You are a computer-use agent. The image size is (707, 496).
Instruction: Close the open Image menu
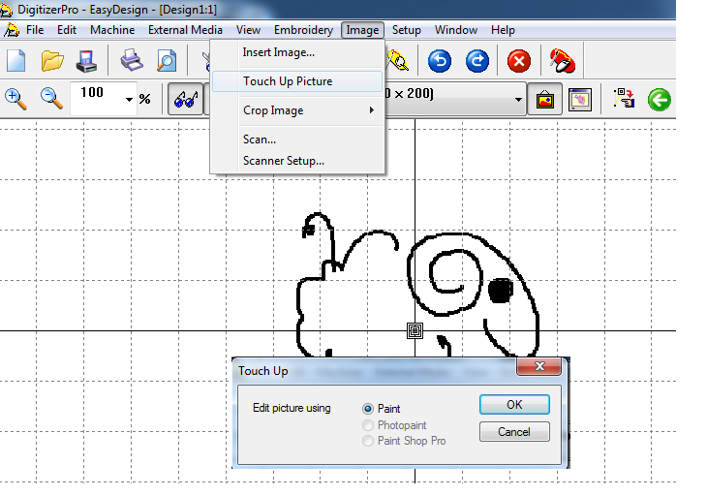click(362, 30)
